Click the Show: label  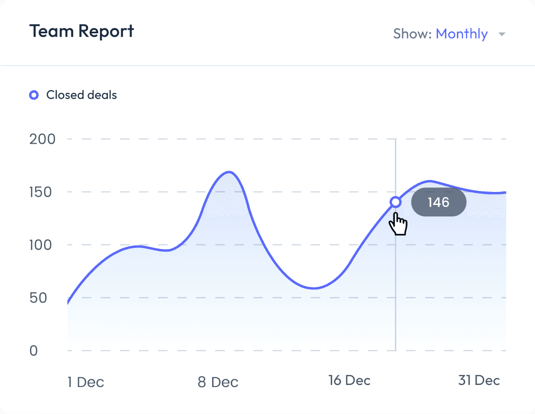412,34
